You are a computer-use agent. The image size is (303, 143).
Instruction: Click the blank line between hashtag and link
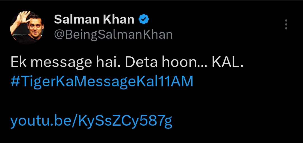click(x=112, y=102)
